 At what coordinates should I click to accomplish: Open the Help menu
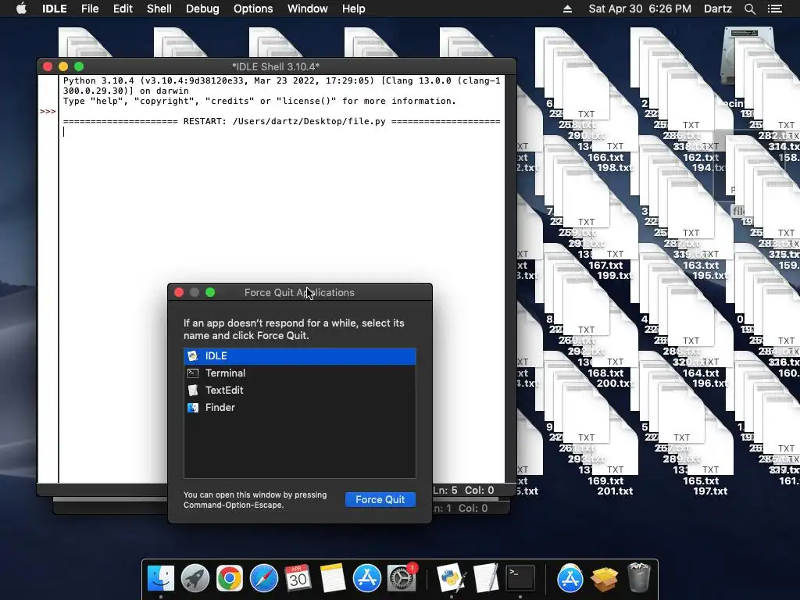click(354, 9)
